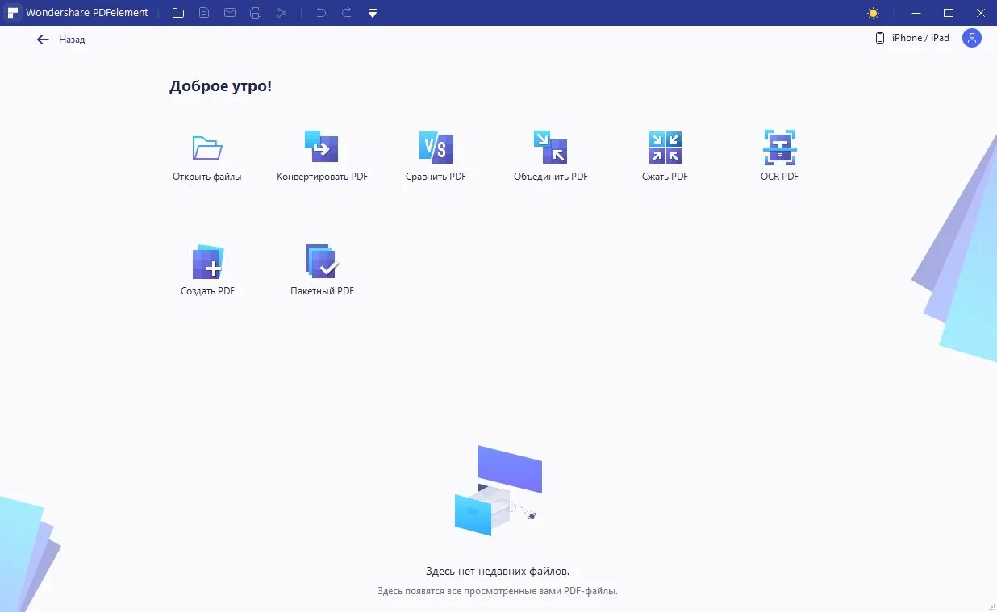Open the user account profile icon
This screenshot has width=997, height=612.
[972, 38]
